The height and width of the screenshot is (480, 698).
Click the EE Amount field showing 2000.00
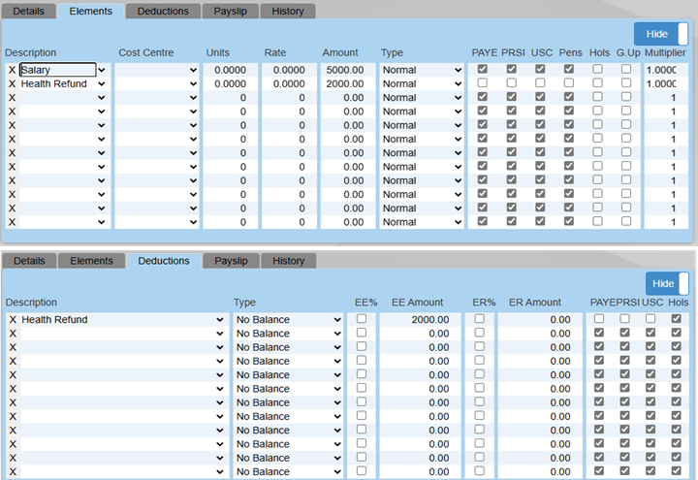[x=416, y=320]
